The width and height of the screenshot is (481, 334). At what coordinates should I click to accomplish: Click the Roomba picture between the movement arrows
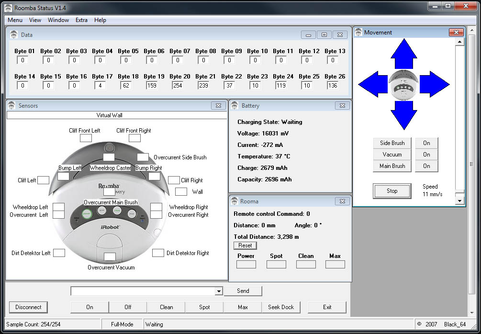click(403, 85)
